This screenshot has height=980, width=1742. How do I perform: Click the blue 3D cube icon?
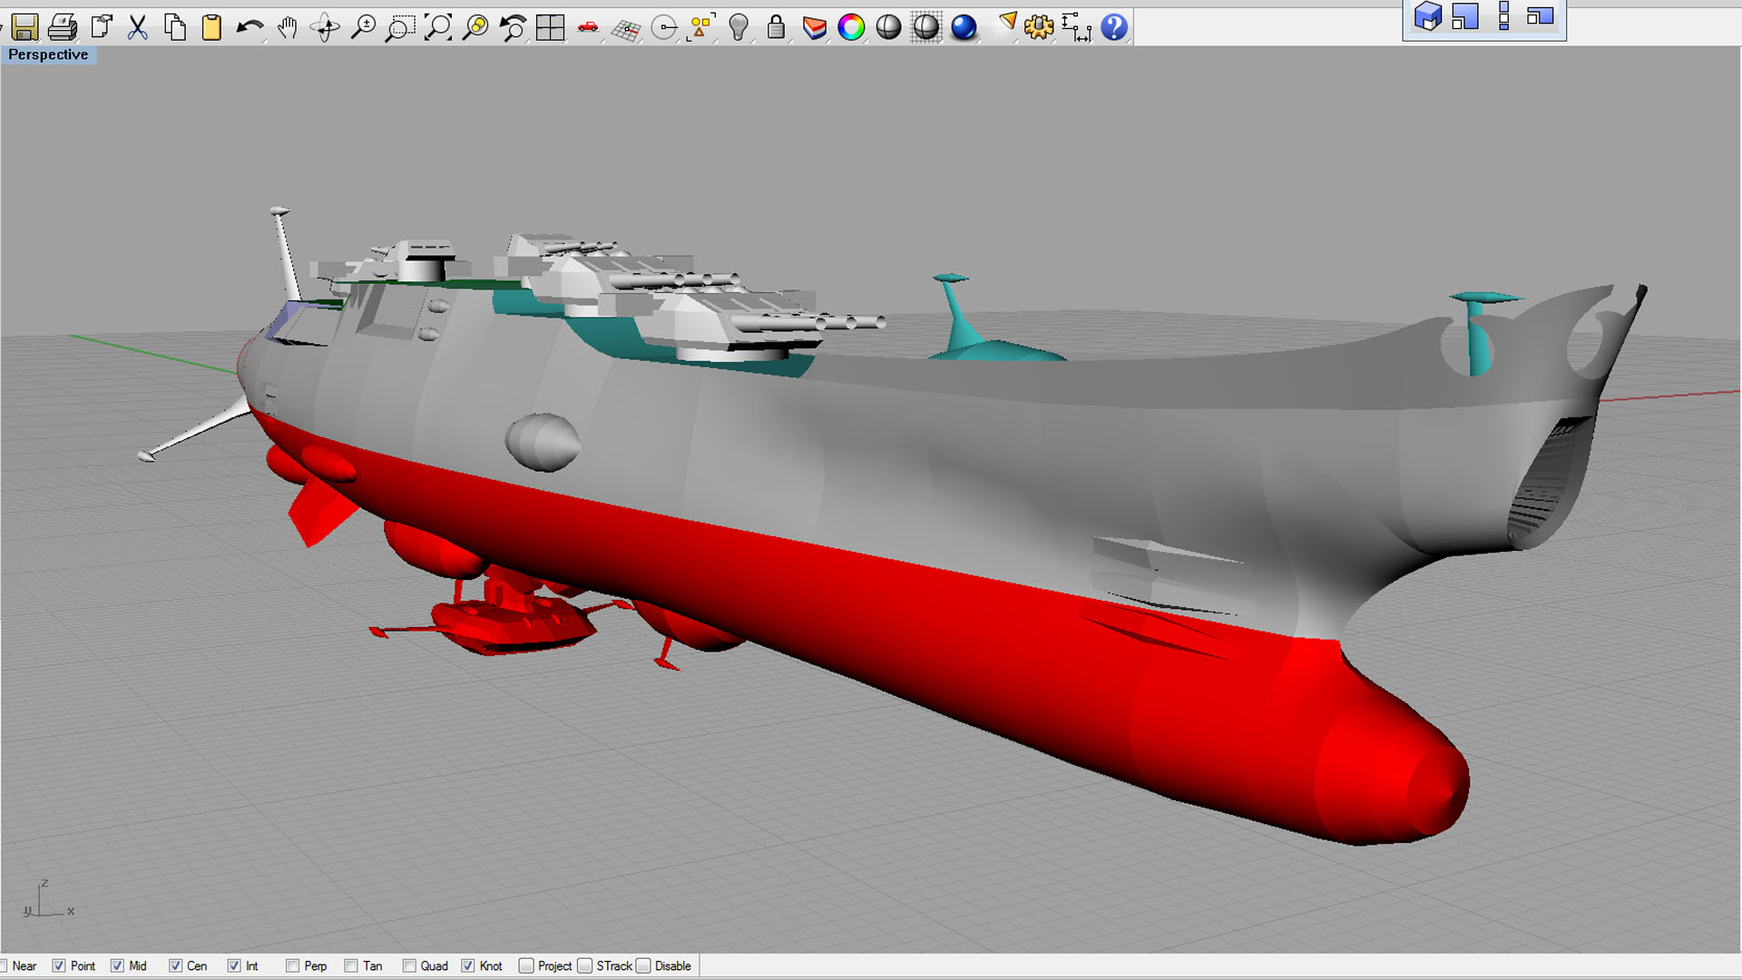[1428, 16]
